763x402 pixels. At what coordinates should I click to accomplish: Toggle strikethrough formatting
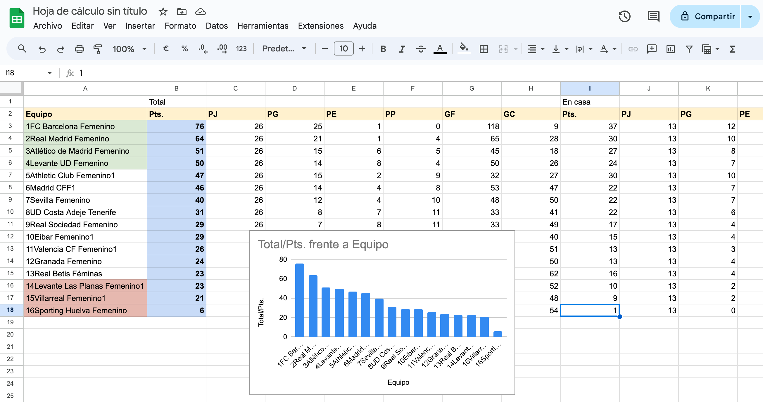tap(421, 49)
